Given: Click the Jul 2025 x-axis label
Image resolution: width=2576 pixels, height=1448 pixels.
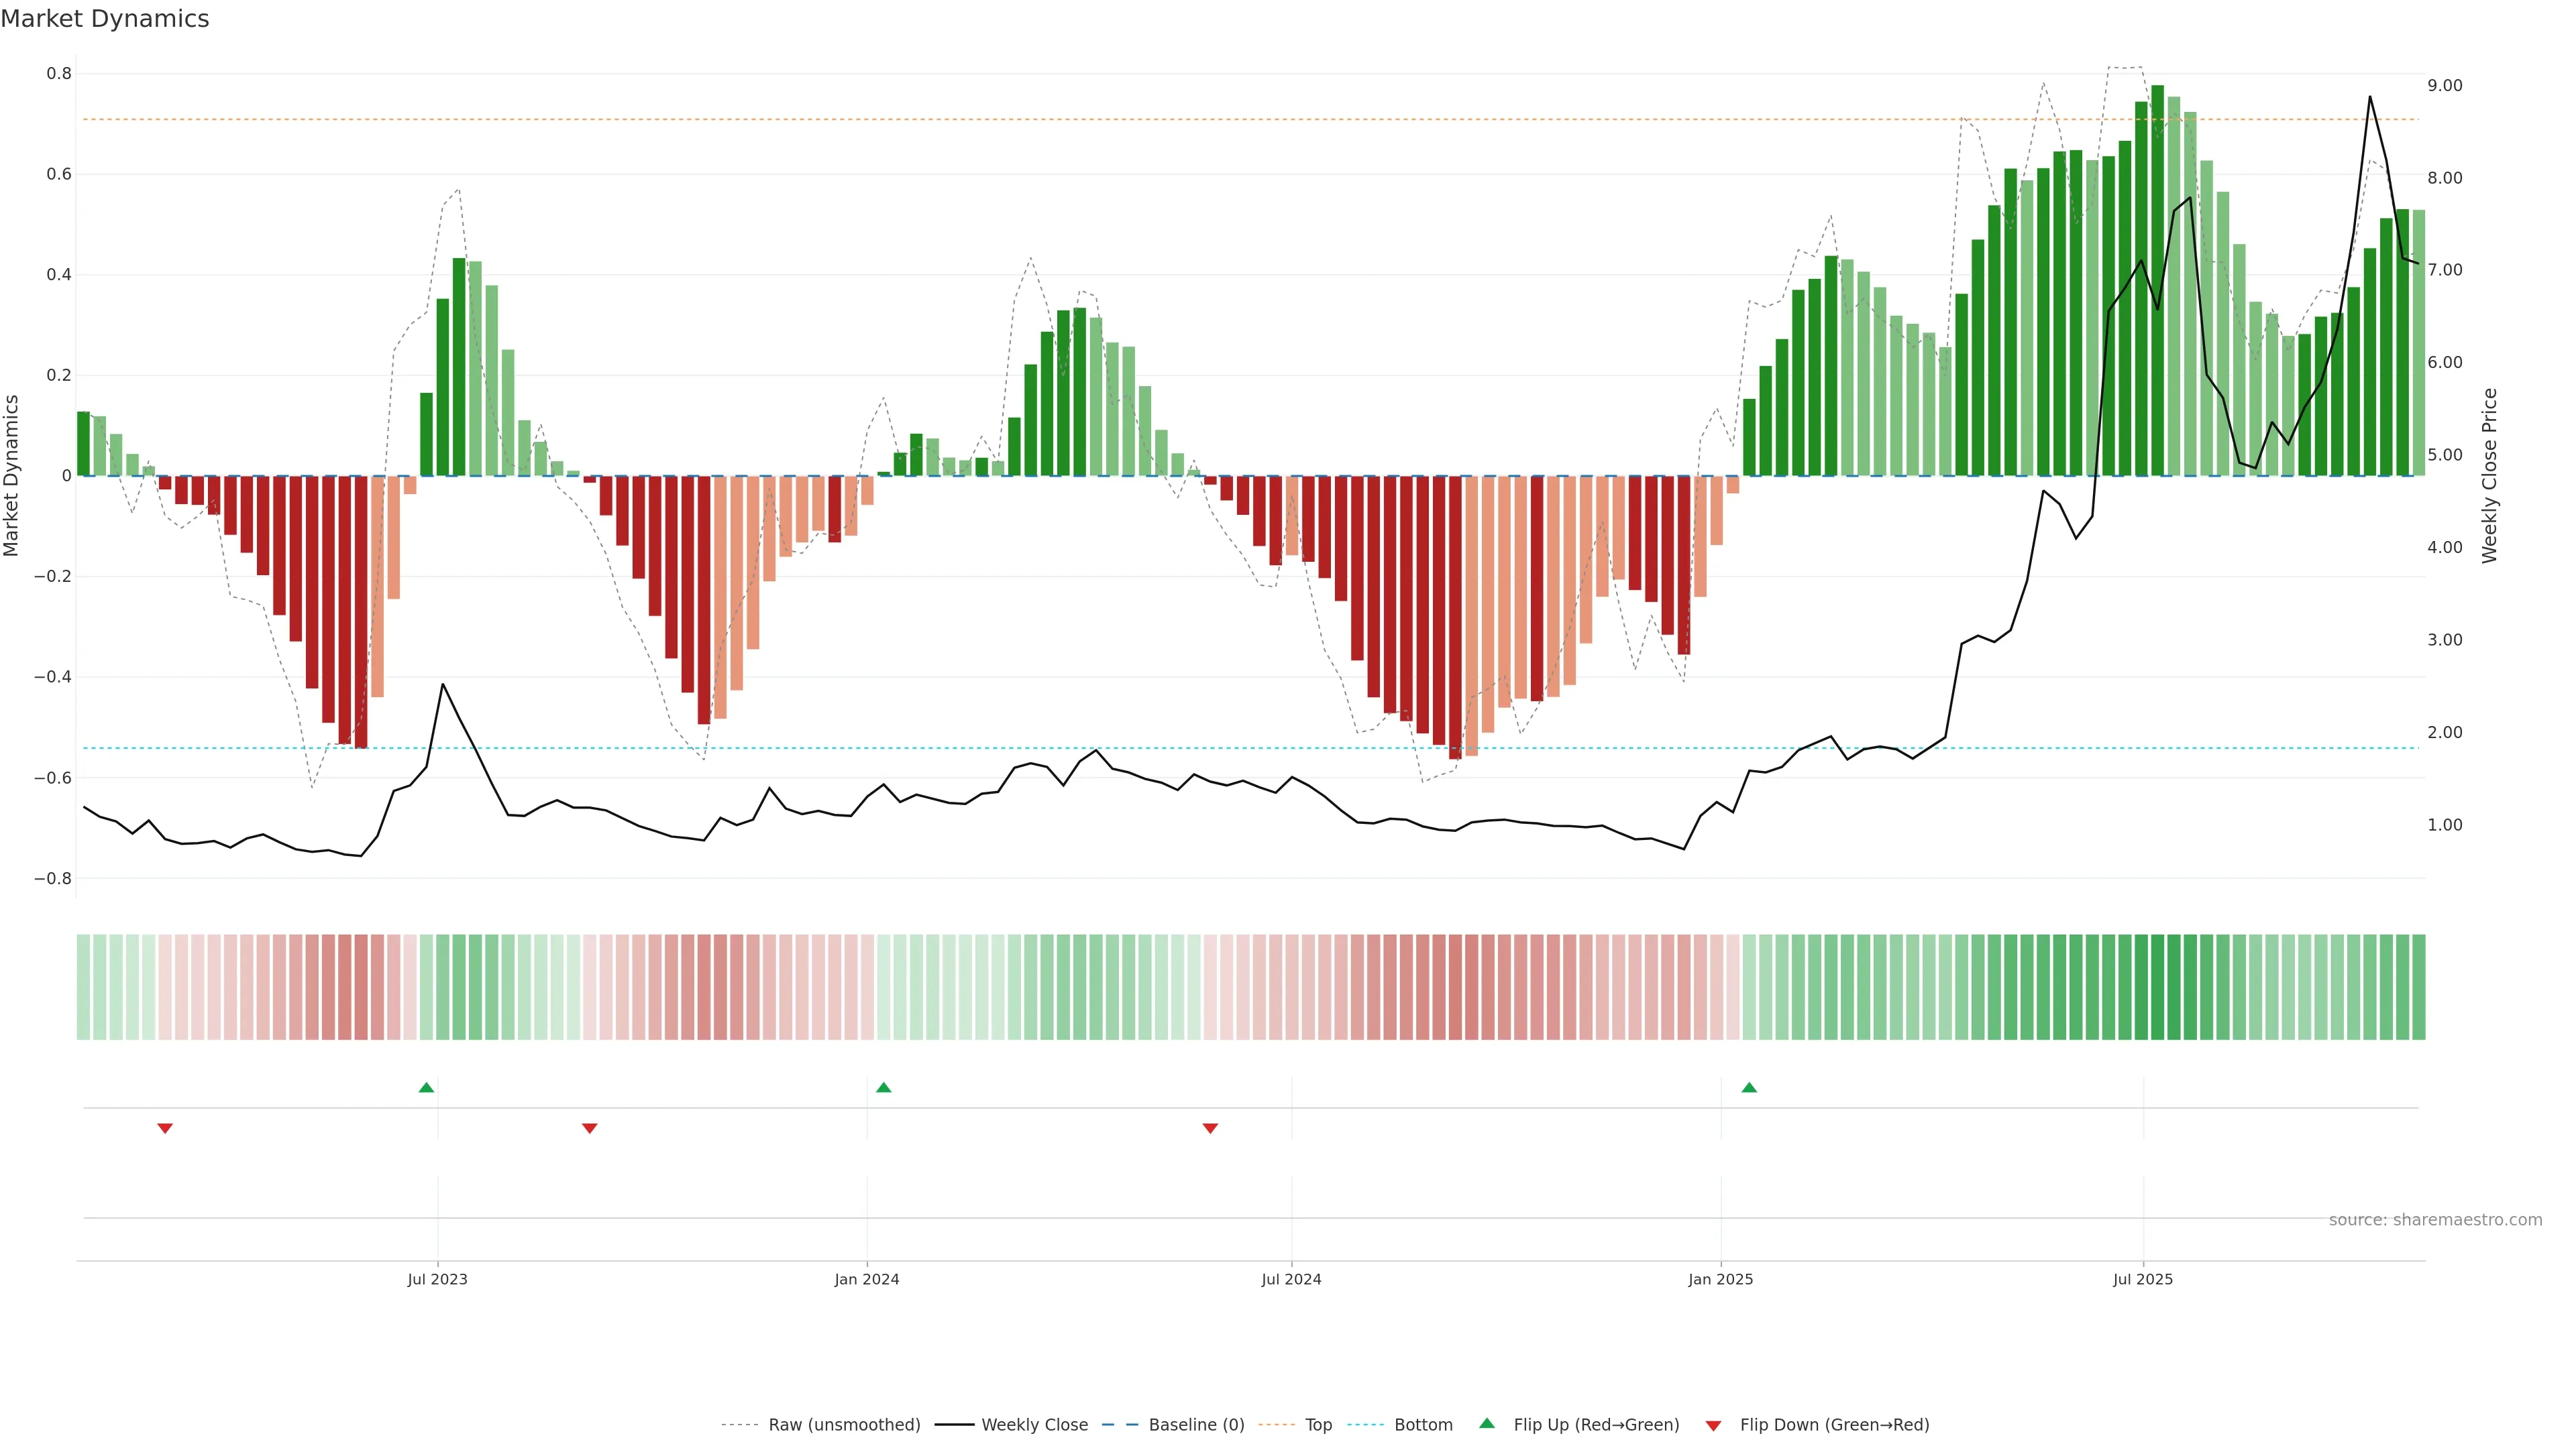Looking at the screenshot, I should 2142,1279.
